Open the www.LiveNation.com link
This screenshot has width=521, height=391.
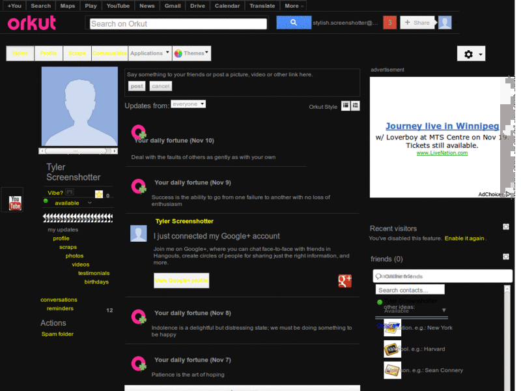pyautogui.click(x=442, y=153)
